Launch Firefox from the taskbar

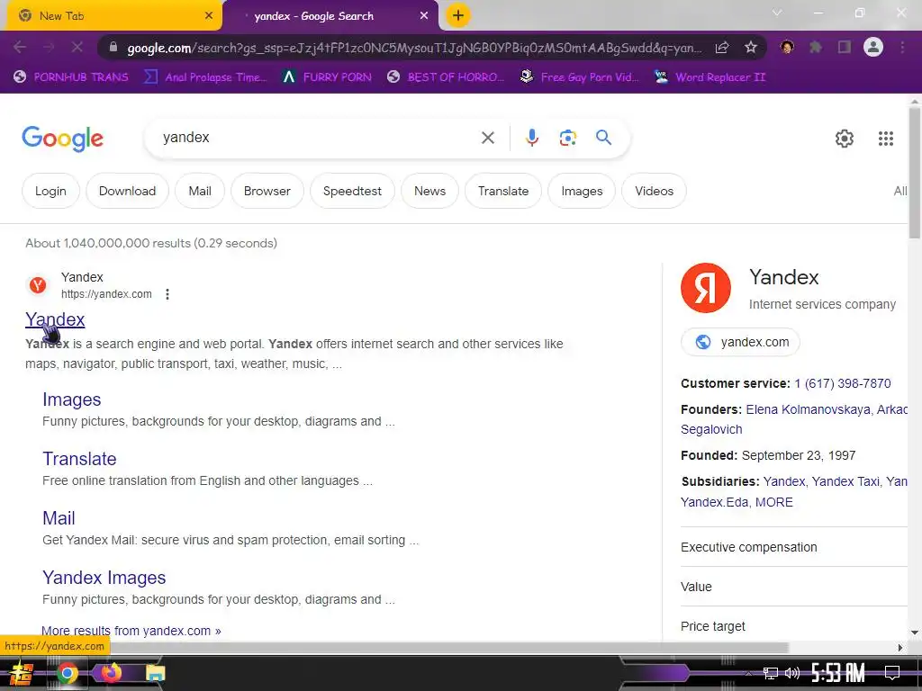click(111, 673)
